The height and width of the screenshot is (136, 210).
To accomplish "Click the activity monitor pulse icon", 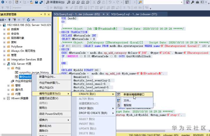I will [33, 20].
